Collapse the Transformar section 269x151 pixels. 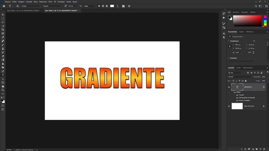[229, 41]
